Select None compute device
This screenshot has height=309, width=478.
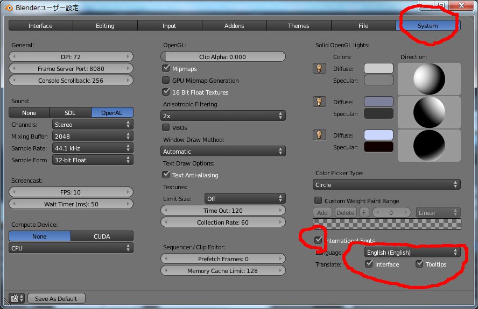tap(40, 236)
